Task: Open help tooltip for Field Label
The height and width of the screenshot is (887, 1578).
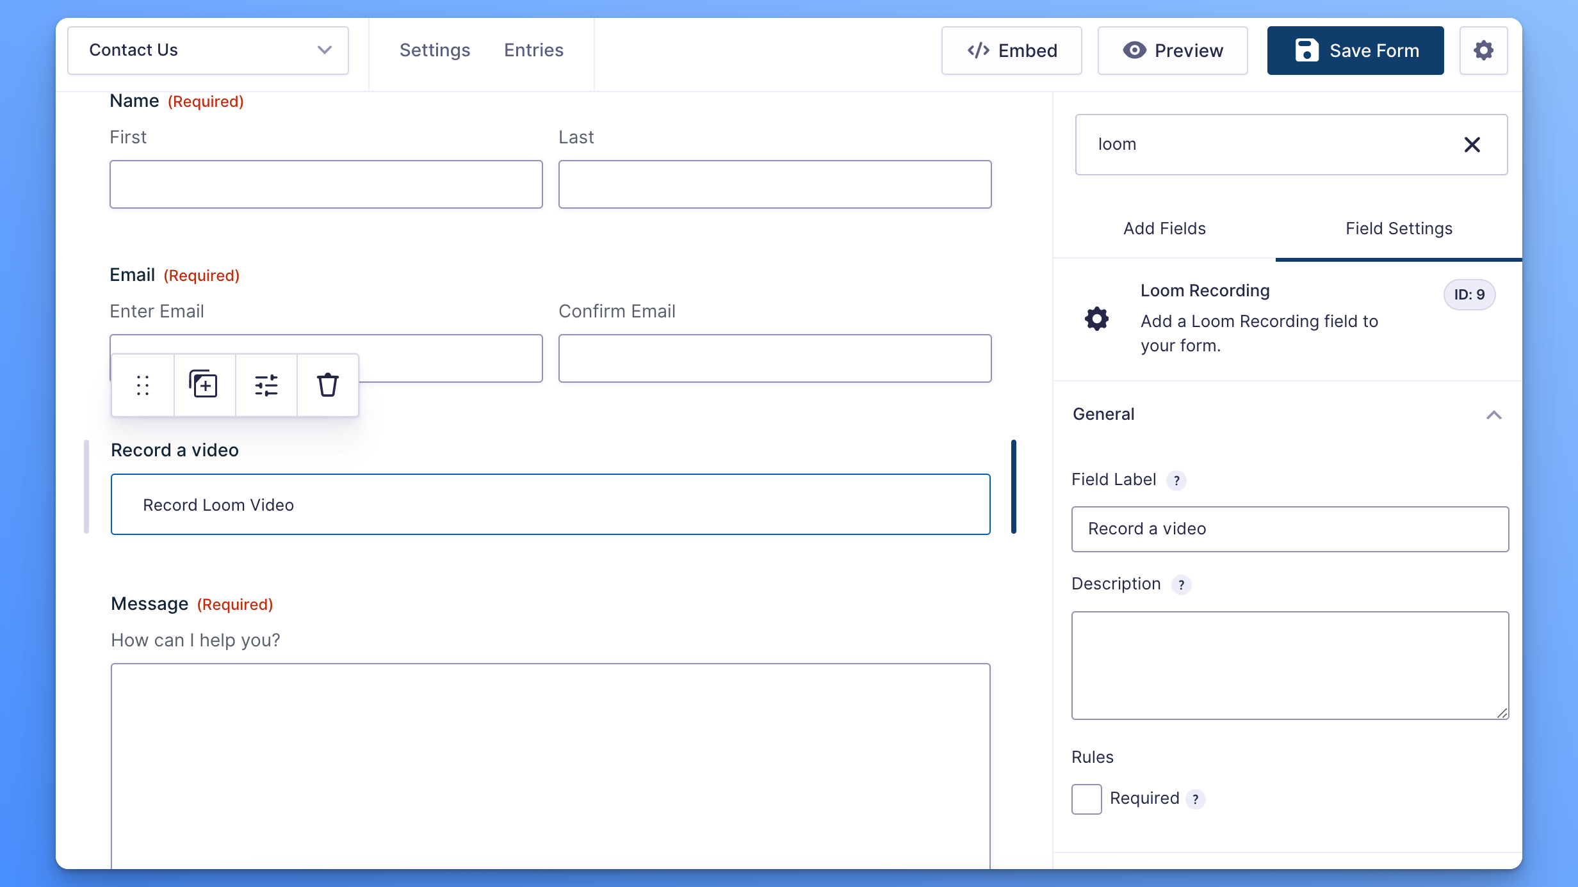Action: [1176, 480]
